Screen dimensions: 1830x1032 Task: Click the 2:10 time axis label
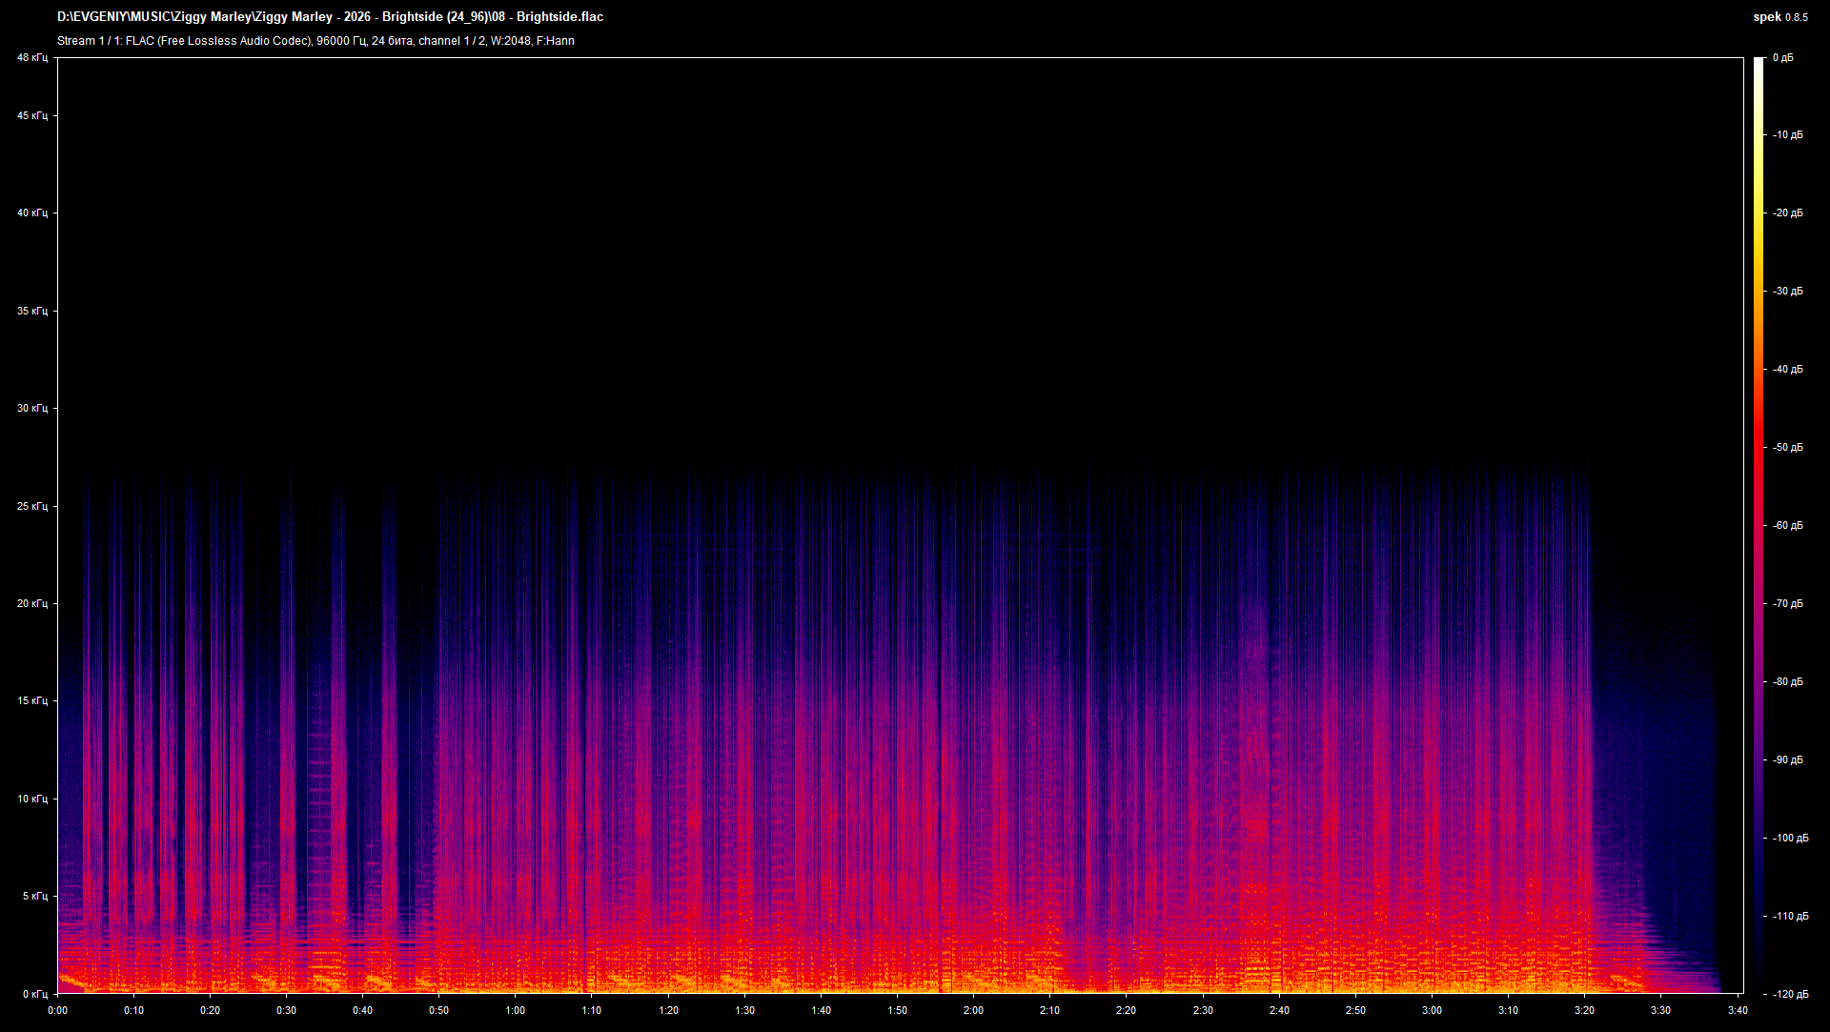(x=1049, y=1011)
